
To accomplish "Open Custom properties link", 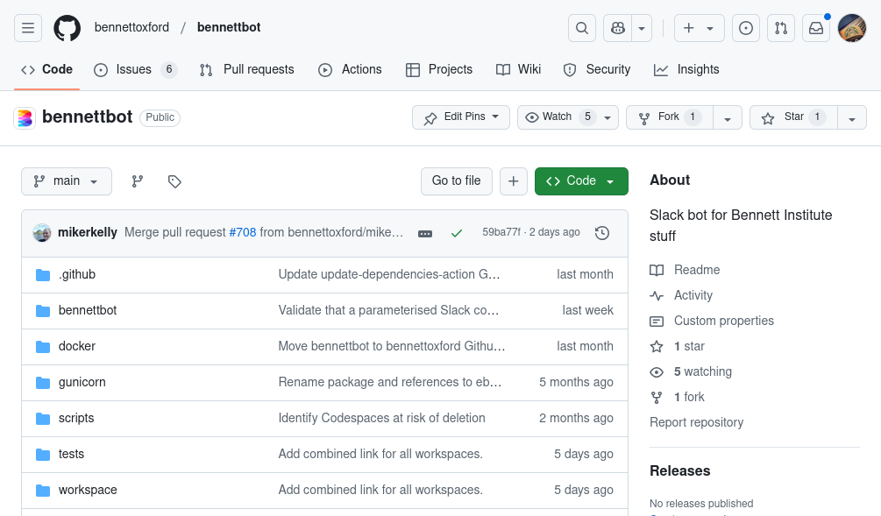I will (x=724, y=321).
